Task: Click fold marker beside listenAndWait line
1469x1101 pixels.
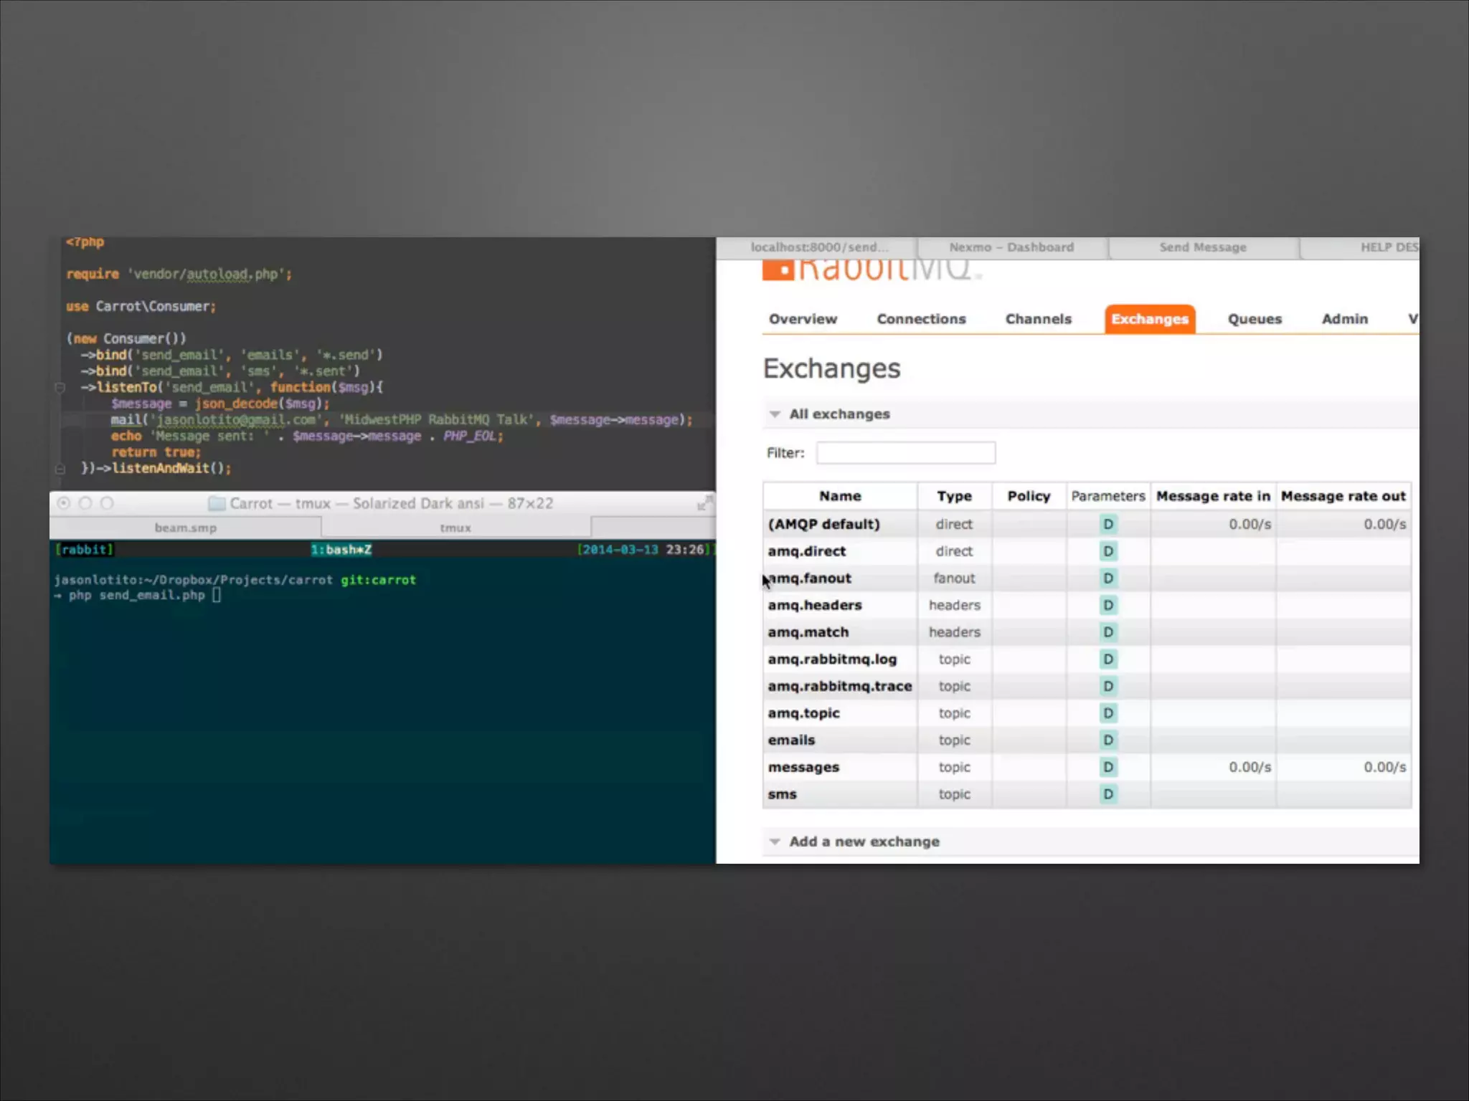Action: 60,469
